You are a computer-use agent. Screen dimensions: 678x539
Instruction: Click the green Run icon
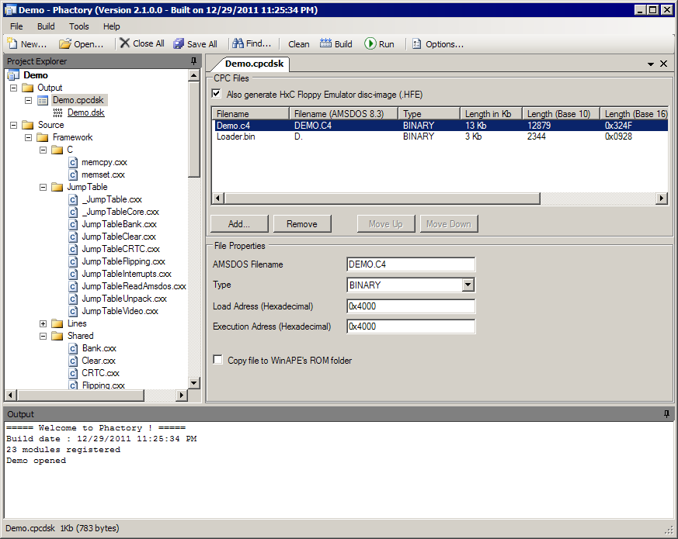click(370, 43)
